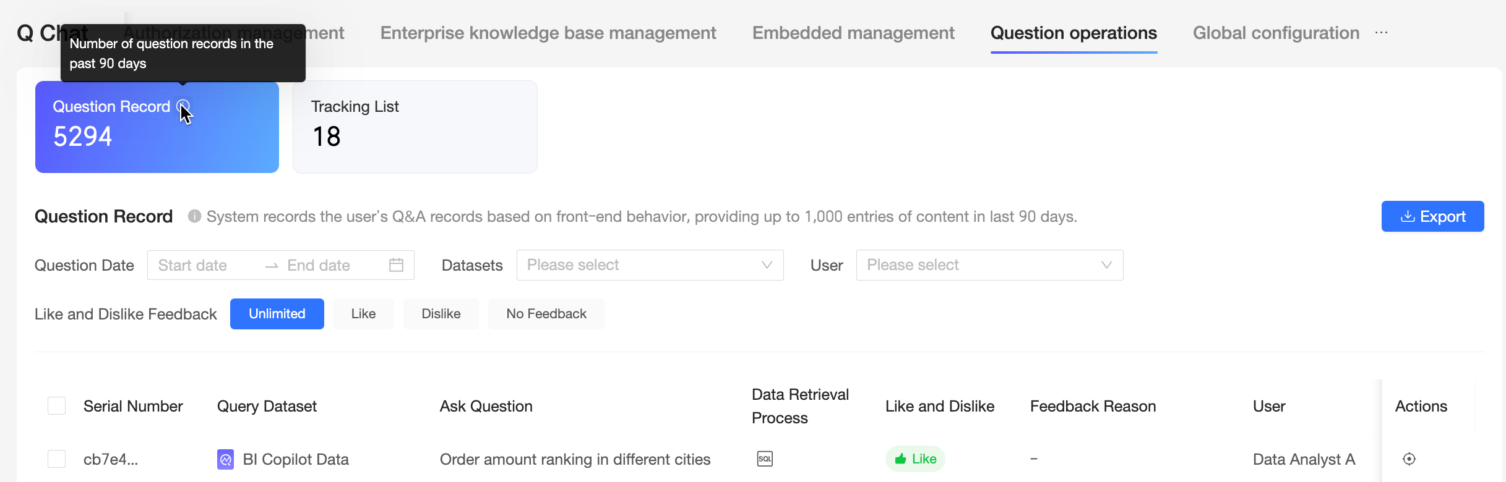Image resolution: width=1506 pixels, height=482 pixels.
Task: Select the Unlimited feedback filter button
Action: click(x=277, y=314)
